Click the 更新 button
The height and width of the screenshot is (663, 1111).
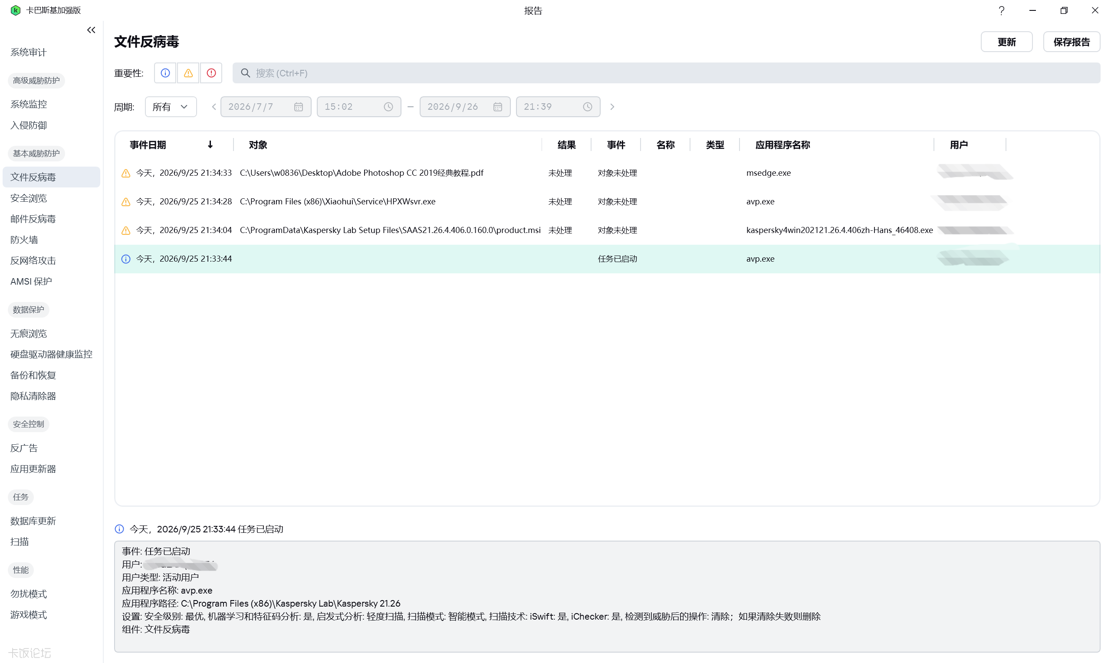tap(1006, 42)
